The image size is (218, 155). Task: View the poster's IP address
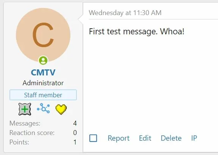click(x=194, y=138)
